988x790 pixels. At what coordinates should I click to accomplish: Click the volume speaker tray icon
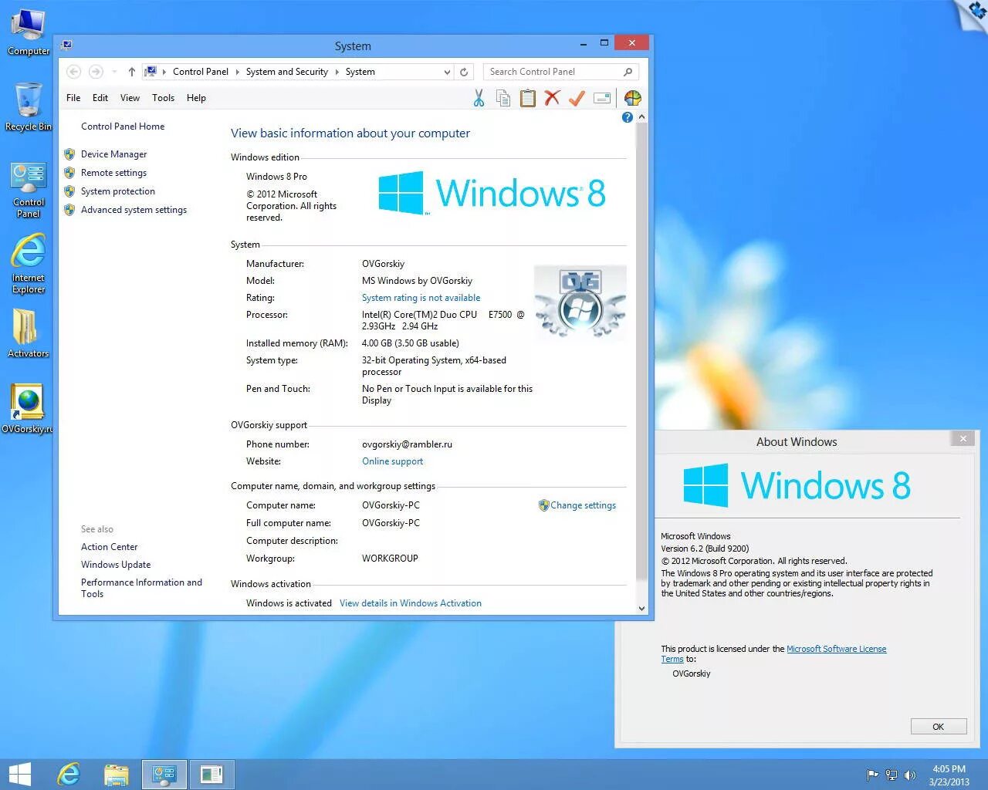(x=910, y=775)
